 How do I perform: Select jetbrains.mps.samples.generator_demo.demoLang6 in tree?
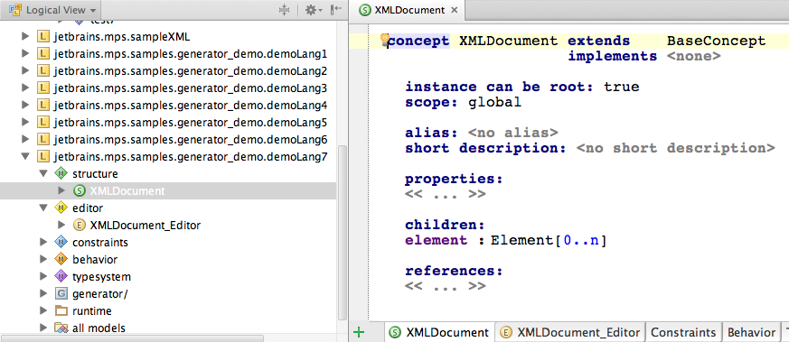(191, 140)
